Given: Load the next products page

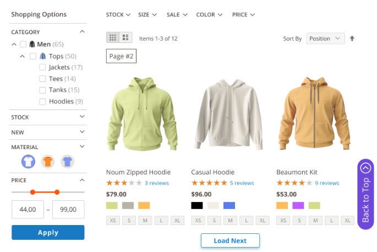Looking at the screenshot, I should 230,240.
